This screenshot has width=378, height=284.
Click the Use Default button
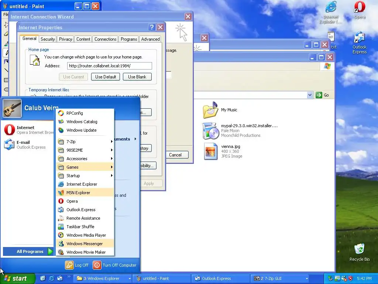(x=106, y=77)
